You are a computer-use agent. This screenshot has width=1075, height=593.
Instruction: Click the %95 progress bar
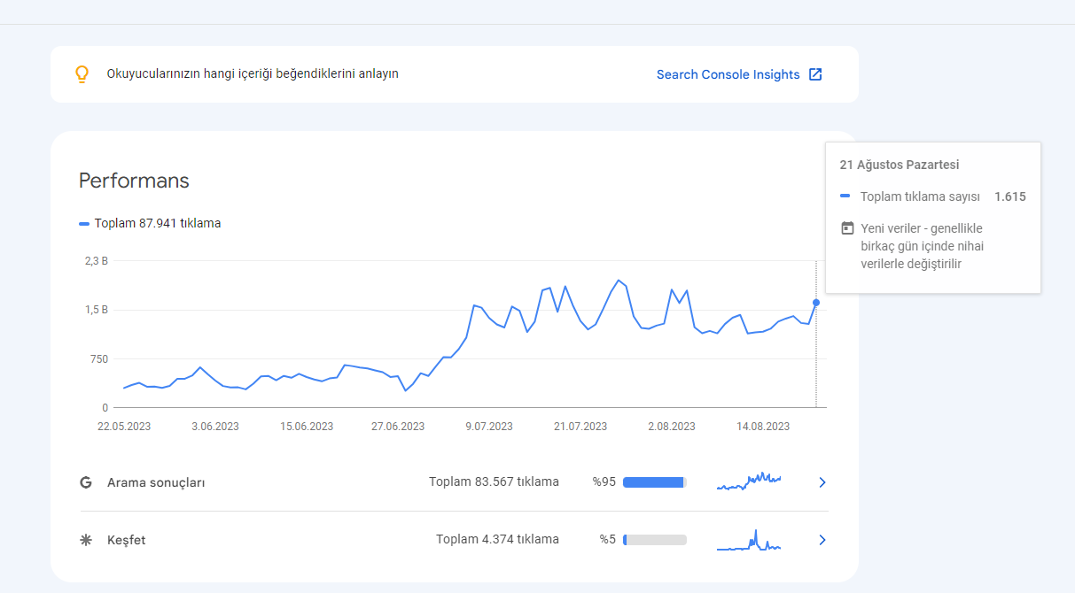(x=655, y=482)
